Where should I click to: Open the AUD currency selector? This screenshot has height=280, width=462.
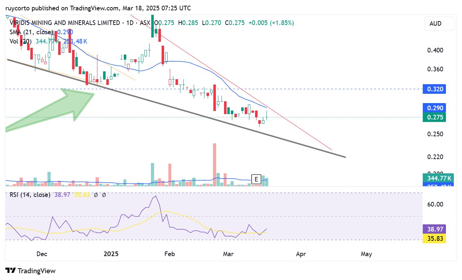pyautogui.click(x=439, y=24)
